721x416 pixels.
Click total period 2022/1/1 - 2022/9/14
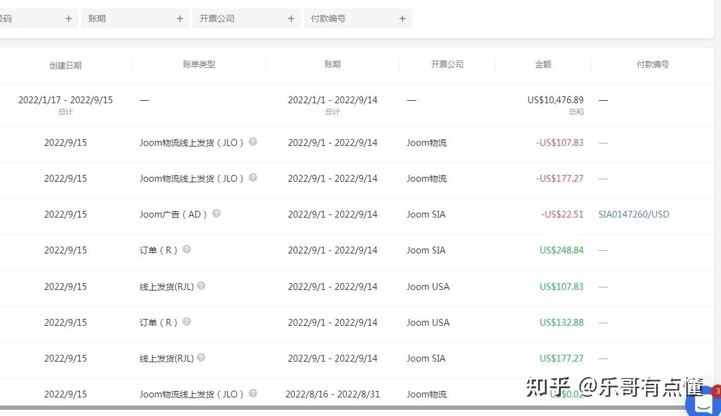(x=333, y=100)
